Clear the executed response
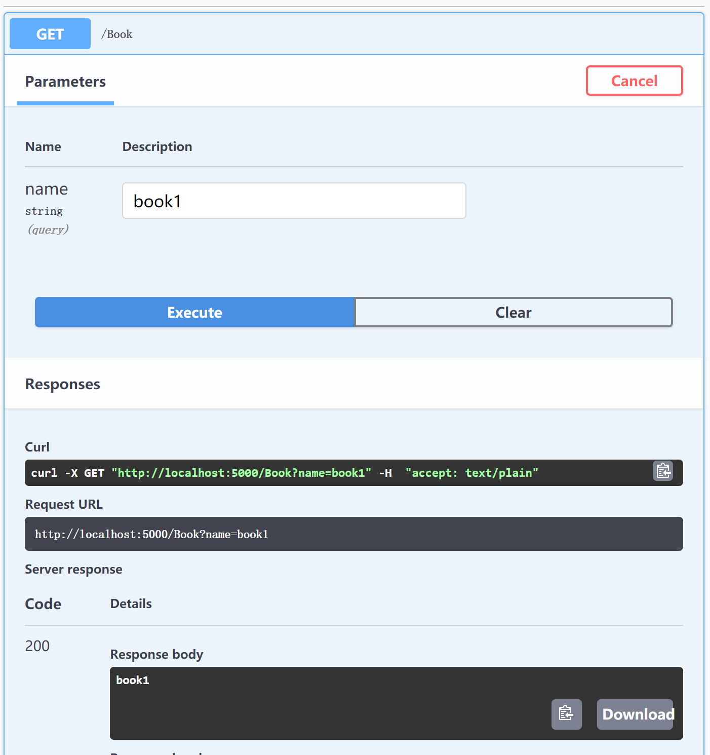 (x=513, y=312)
